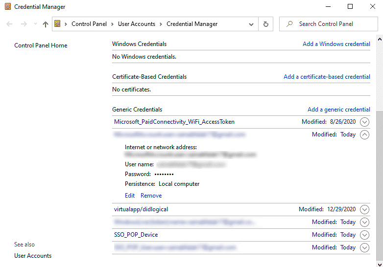Open Control Panel Home link
The height and width of the screenshot is (267, 383).
coord(41,45)
